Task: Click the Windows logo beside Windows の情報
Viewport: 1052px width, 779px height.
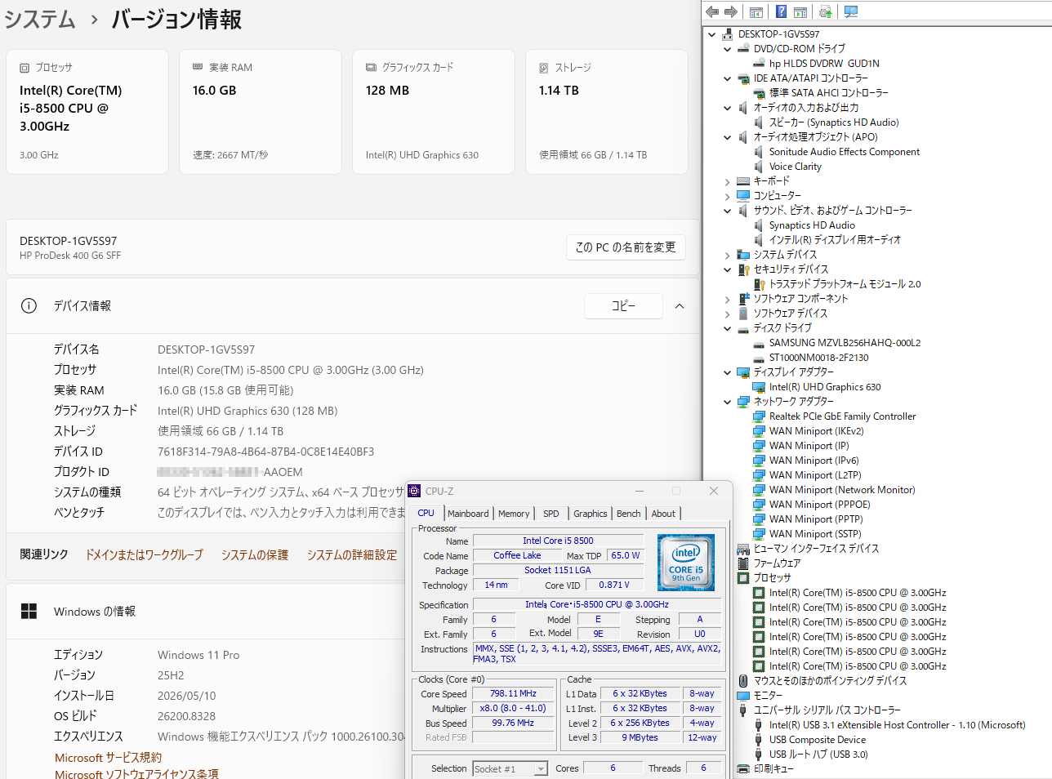Action: (29, 611)
